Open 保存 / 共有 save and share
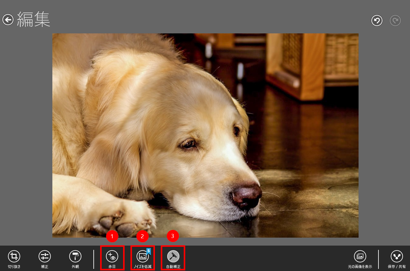 (397, 259)
